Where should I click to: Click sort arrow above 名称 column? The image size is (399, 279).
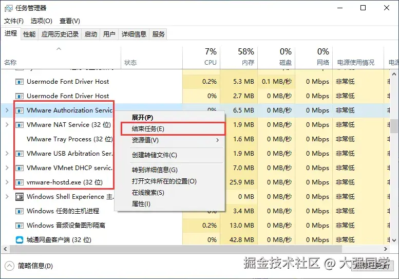click(59, 49)
